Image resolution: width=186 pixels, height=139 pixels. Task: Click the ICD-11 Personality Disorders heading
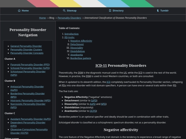121,66
